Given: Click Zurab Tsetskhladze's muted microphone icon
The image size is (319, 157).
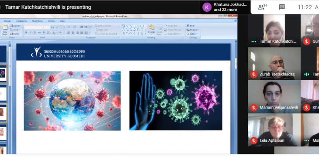Looking at the screenshot, I should pyautogui.click(x=254, y=74).
